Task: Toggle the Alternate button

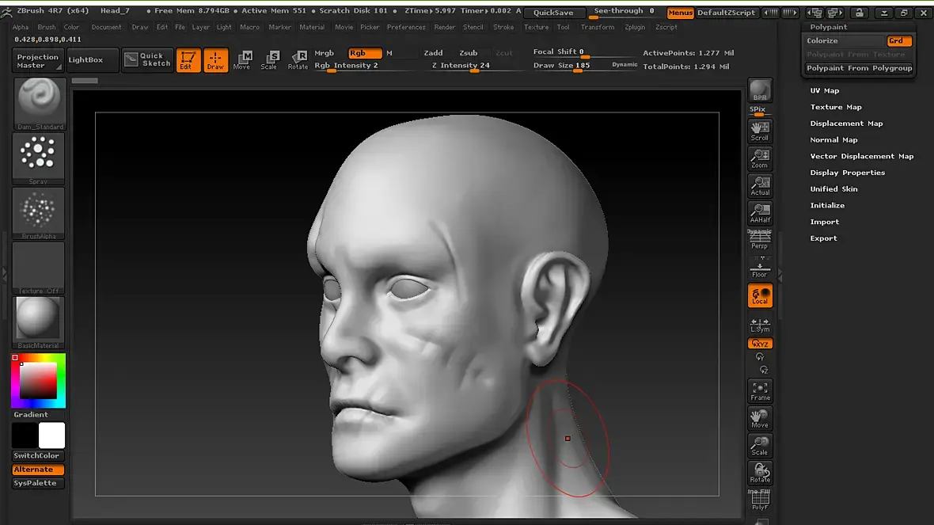Action: (x=37, y=470)
